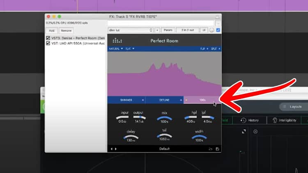Image resolution: width=308 pixels, height=173 pixels.
Task: Click the 130 ms delay value
Action: click(131, 141)
